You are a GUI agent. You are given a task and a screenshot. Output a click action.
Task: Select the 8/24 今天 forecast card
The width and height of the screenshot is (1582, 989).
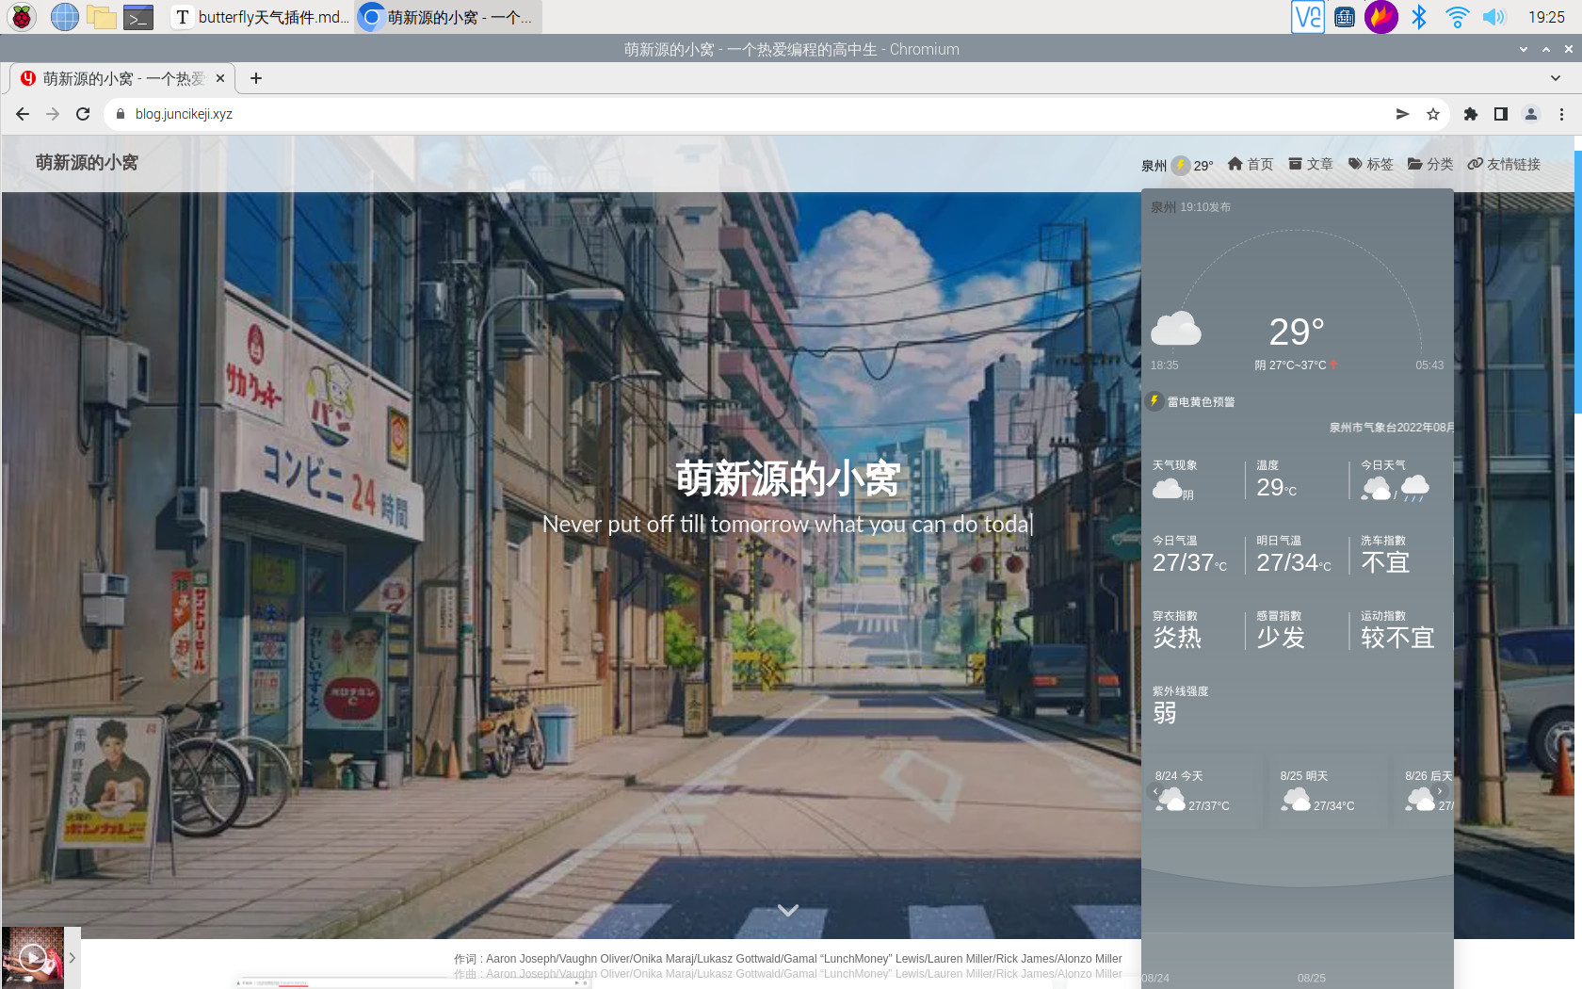(x=1202, y=791)
